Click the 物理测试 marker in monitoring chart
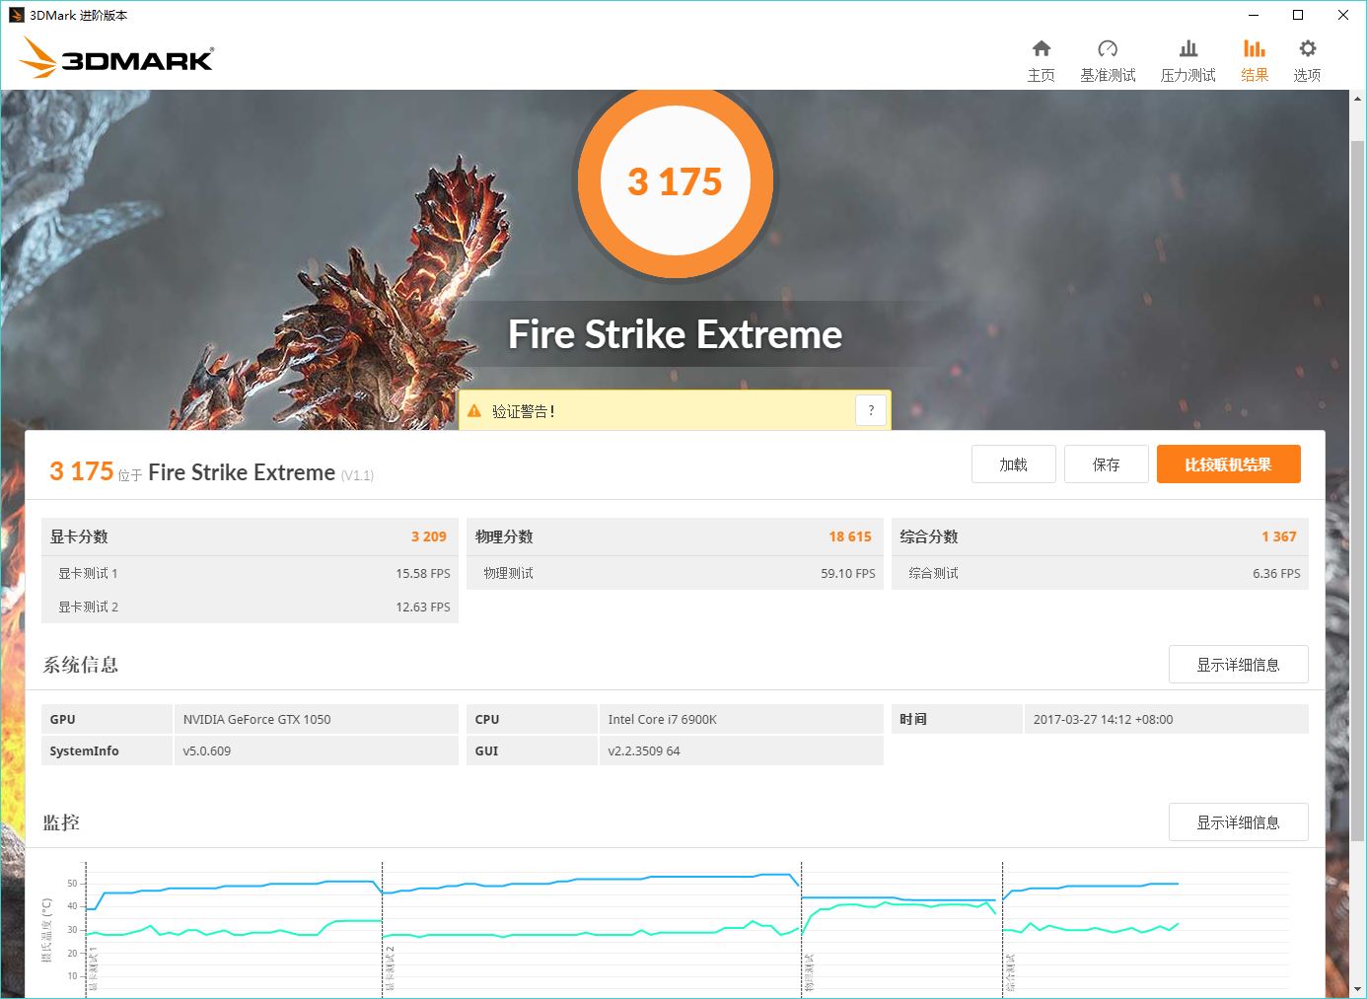The width and height of the screenshot is (1367, 999). click(809, 972)
